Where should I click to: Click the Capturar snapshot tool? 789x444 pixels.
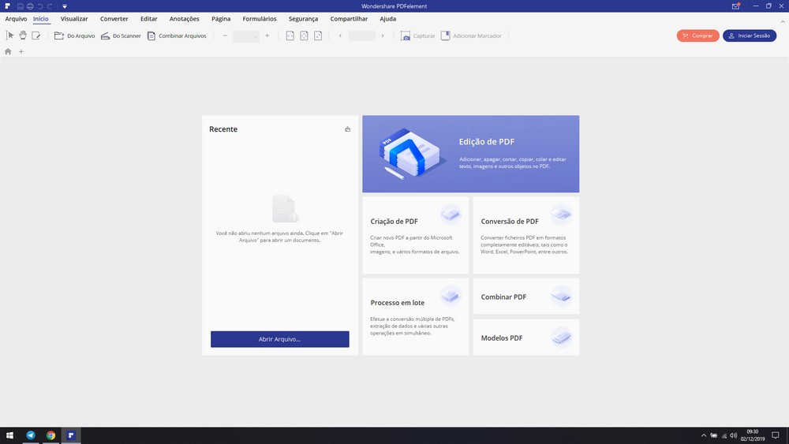417,35
